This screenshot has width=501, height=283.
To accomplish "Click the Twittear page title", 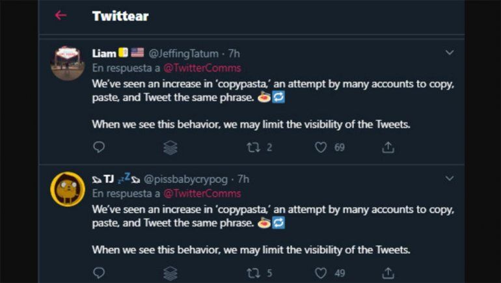I will (x=120, y=16).
